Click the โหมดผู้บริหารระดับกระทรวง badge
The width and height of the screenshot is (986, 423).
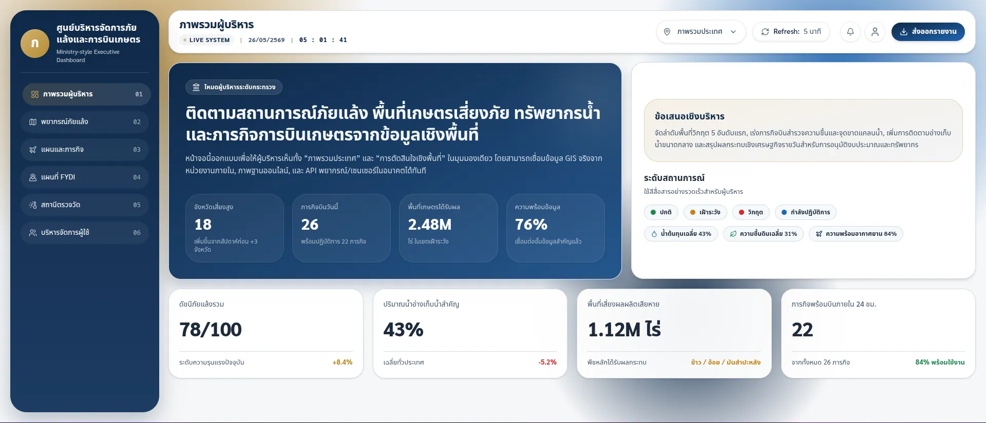tap(234, 87)
